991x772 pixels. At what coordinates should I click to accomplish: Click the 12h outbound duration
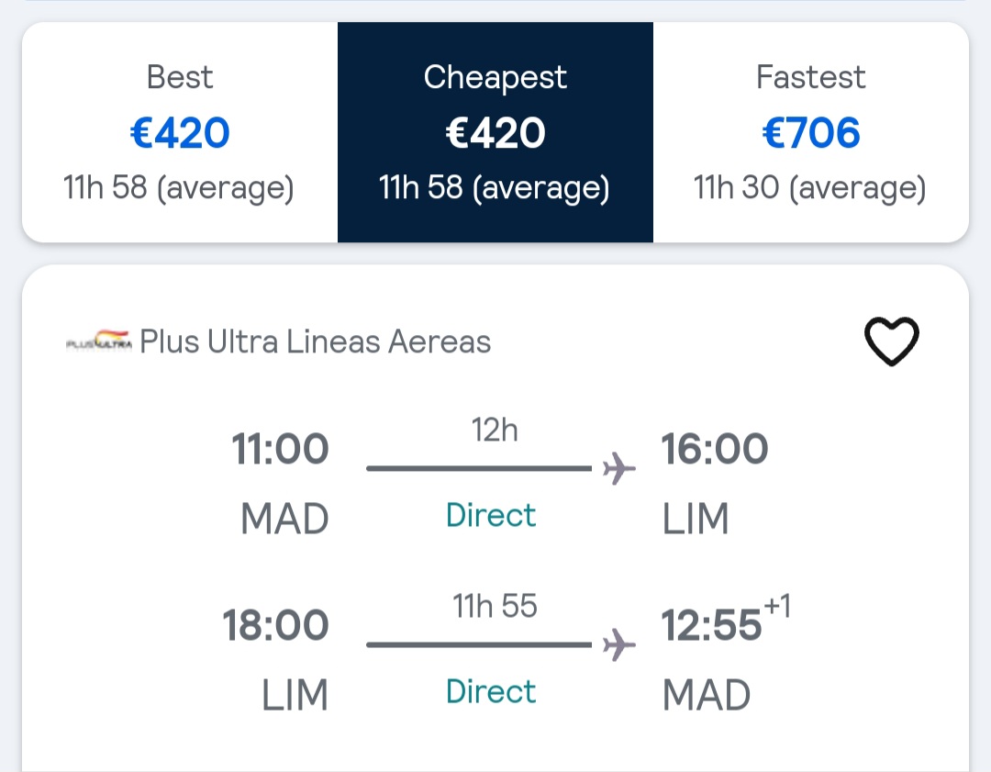tap(495, 430)
